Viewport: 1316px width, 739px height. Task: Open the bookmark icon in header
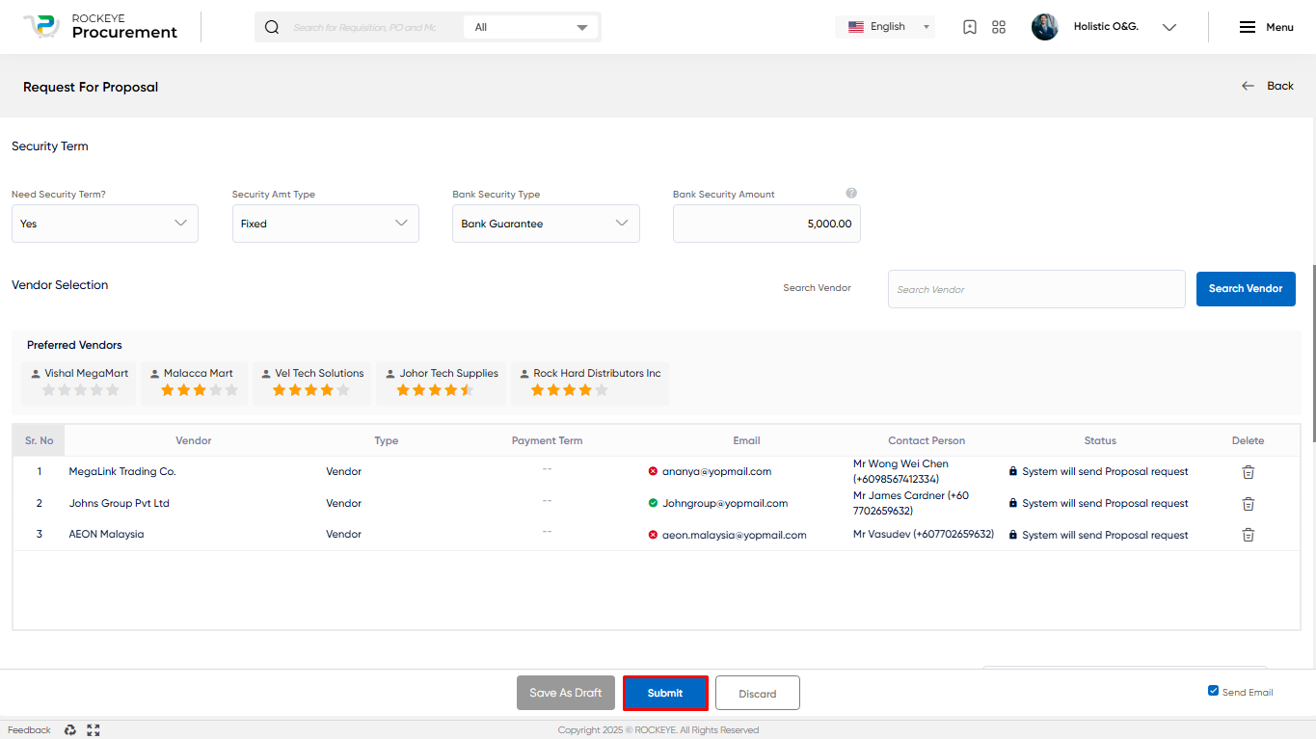pyautogui.click(x=970, y=27)
